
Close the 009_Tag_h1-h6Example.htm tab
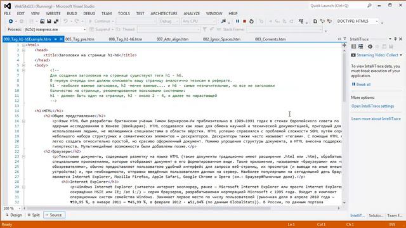(61, 39)
